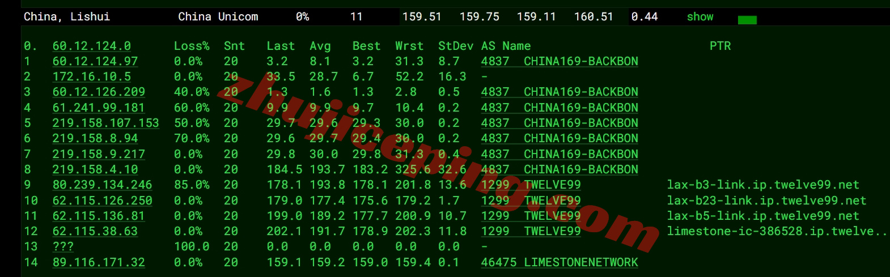This screenshot has height=277, width=890.
Task: Click the 'Avg' column header
Action: (320, 46)
